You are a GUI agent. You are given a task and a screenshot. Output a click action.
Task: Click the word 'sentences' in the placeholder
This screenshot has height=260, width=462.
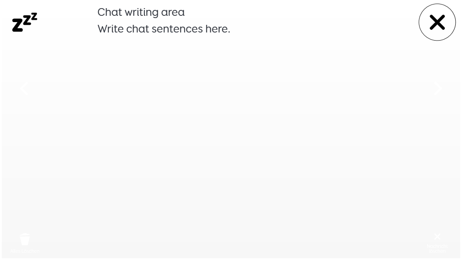click(177, 29)
